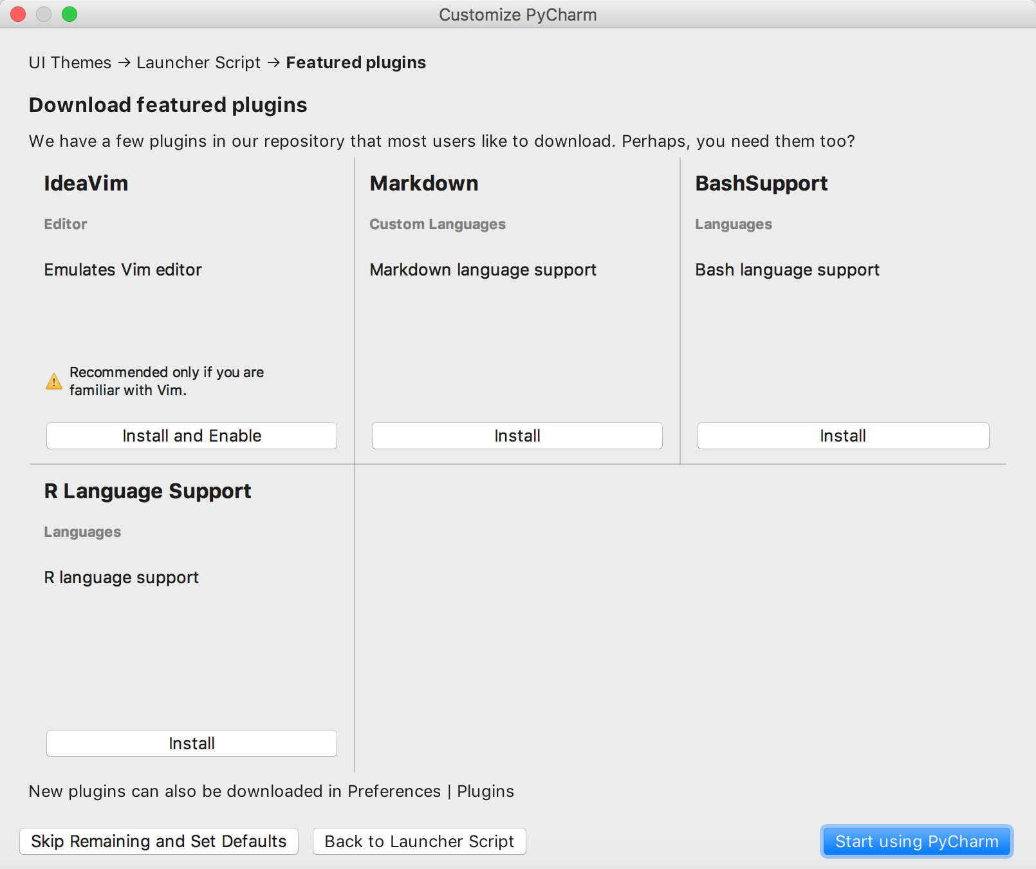Click the BashSupport plugin heading

761,183
